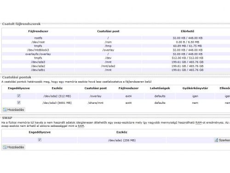This screenshot has width=230, height=173.
Task: Select the tmpfs cell mounted at /tmp
Action: click(38, 46)
